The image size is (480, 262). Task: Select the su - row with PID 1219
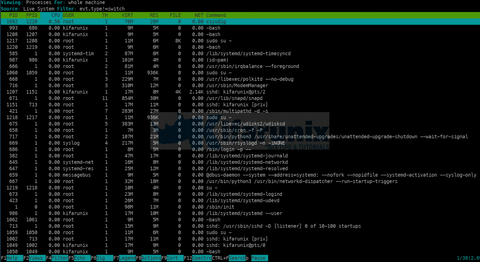pos(240,188)
